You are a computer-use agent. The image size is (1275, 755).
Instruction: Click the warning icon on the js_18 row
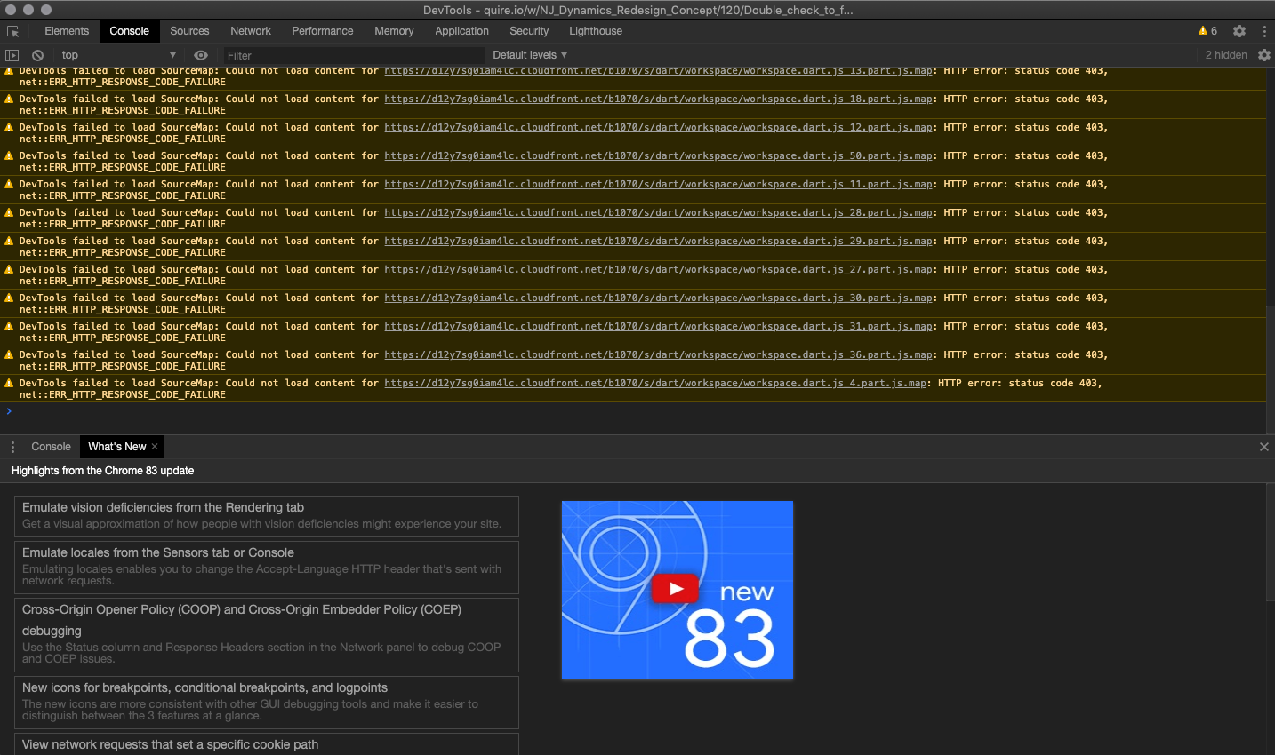pyautogui.click(x=10, y=99)
